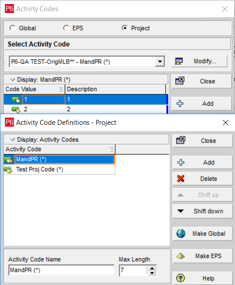
Task: Click the red X Delete icon
Action: tap(180, 179)
